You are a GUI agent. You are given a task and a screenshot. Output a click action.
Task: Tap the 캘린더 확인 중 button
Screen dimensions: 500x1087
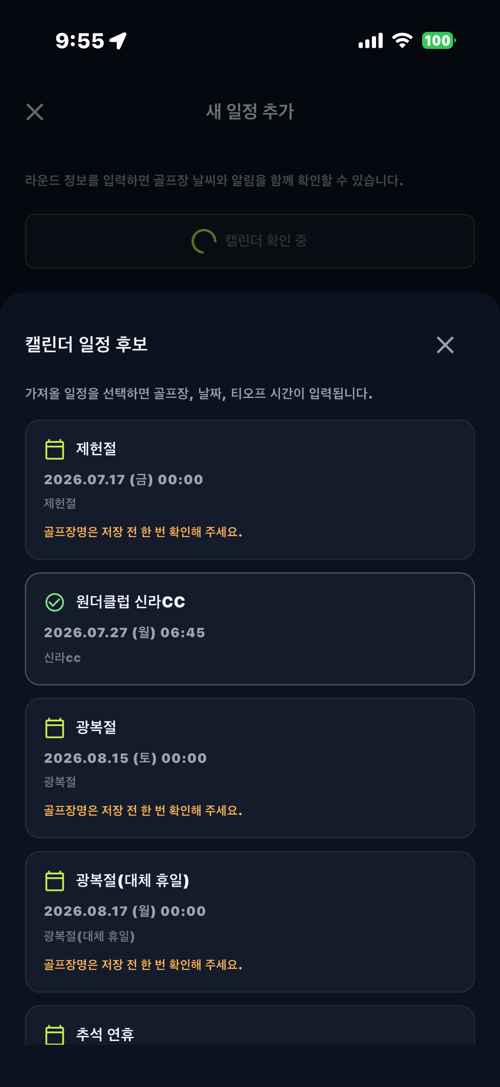(250, 241)
